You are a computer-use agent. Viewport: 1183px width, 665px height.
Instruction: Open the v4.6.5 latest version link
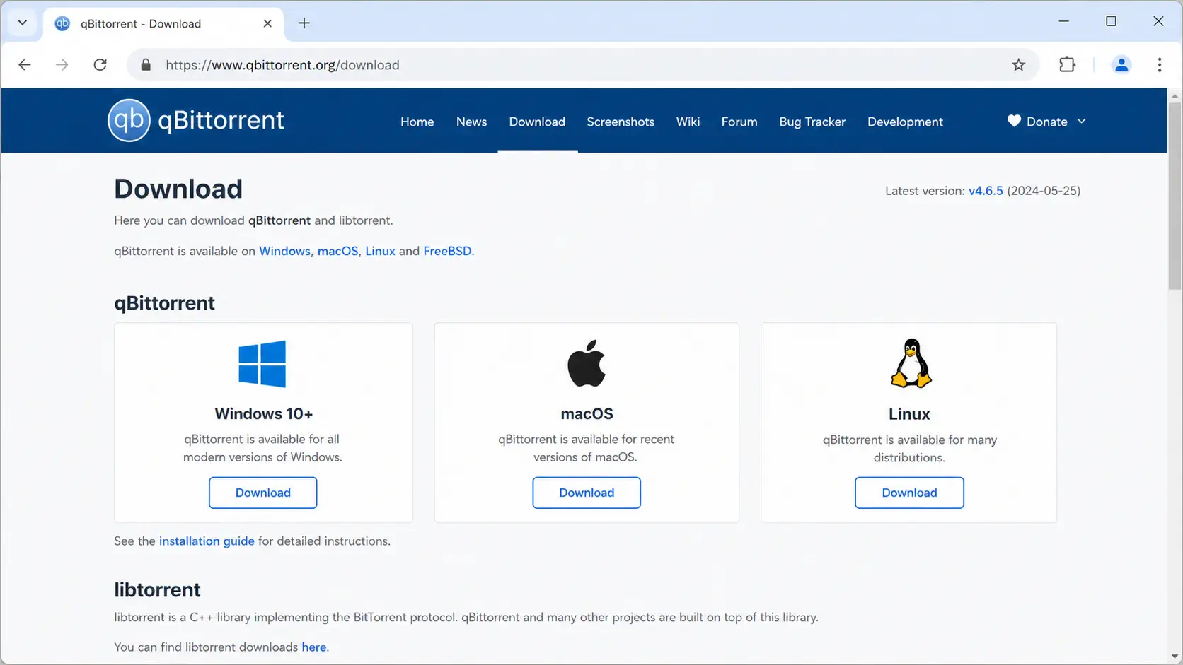click(x=986, y=191)
